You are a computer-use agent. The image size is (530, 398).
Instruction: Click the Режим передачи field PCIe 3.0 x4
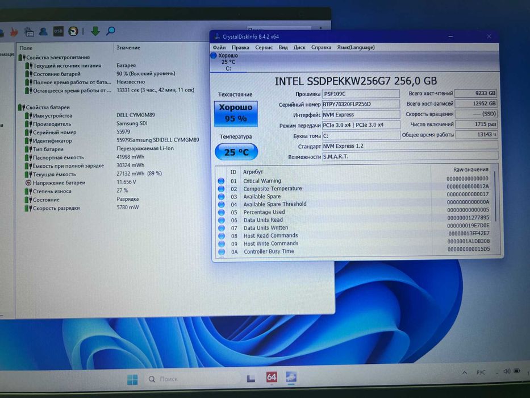click(x=361, y=125)
